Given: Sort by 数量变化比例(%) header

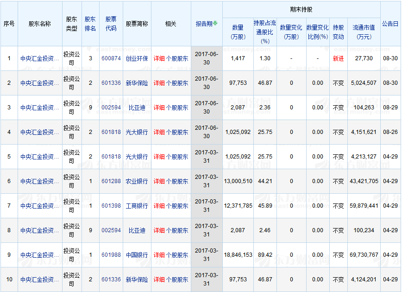Looking at the screenshot, I should [x=318, y=32].
